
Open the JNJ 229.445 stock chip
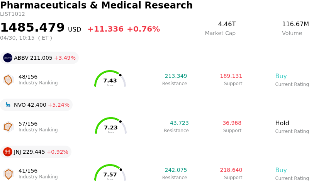tap(36, 152)
